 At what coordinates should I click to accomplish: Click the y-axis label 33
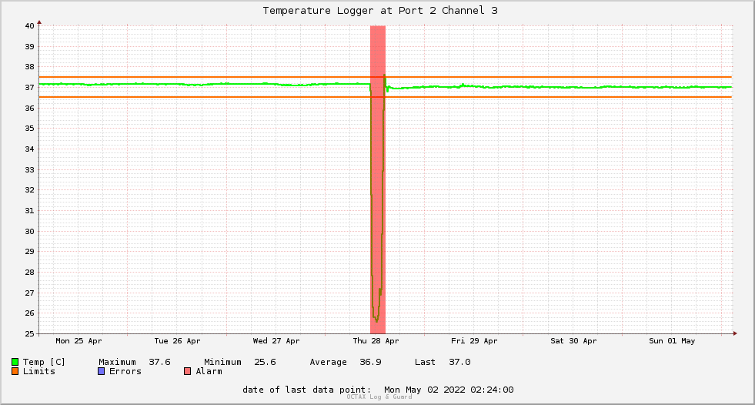30,170
